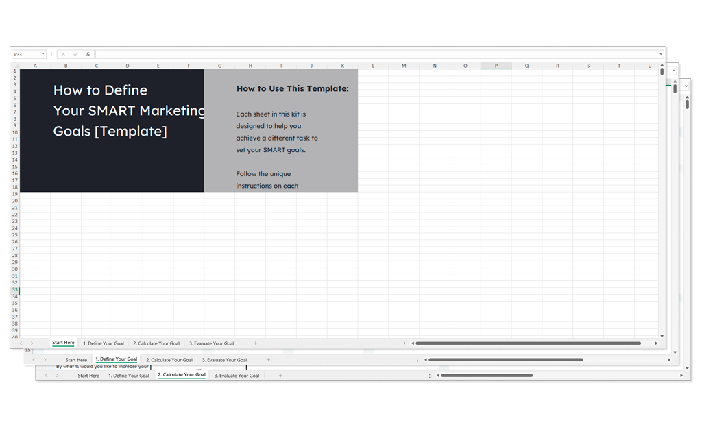Click down arrow of frontmost vertical scrollbar
Viewport: 702px width, 425px height.
662,336
